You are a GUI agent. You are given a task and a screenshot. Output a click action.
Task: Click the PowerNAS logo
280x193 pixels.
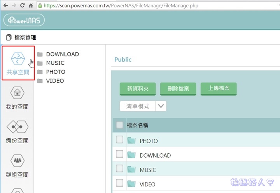tap(24, 20)
